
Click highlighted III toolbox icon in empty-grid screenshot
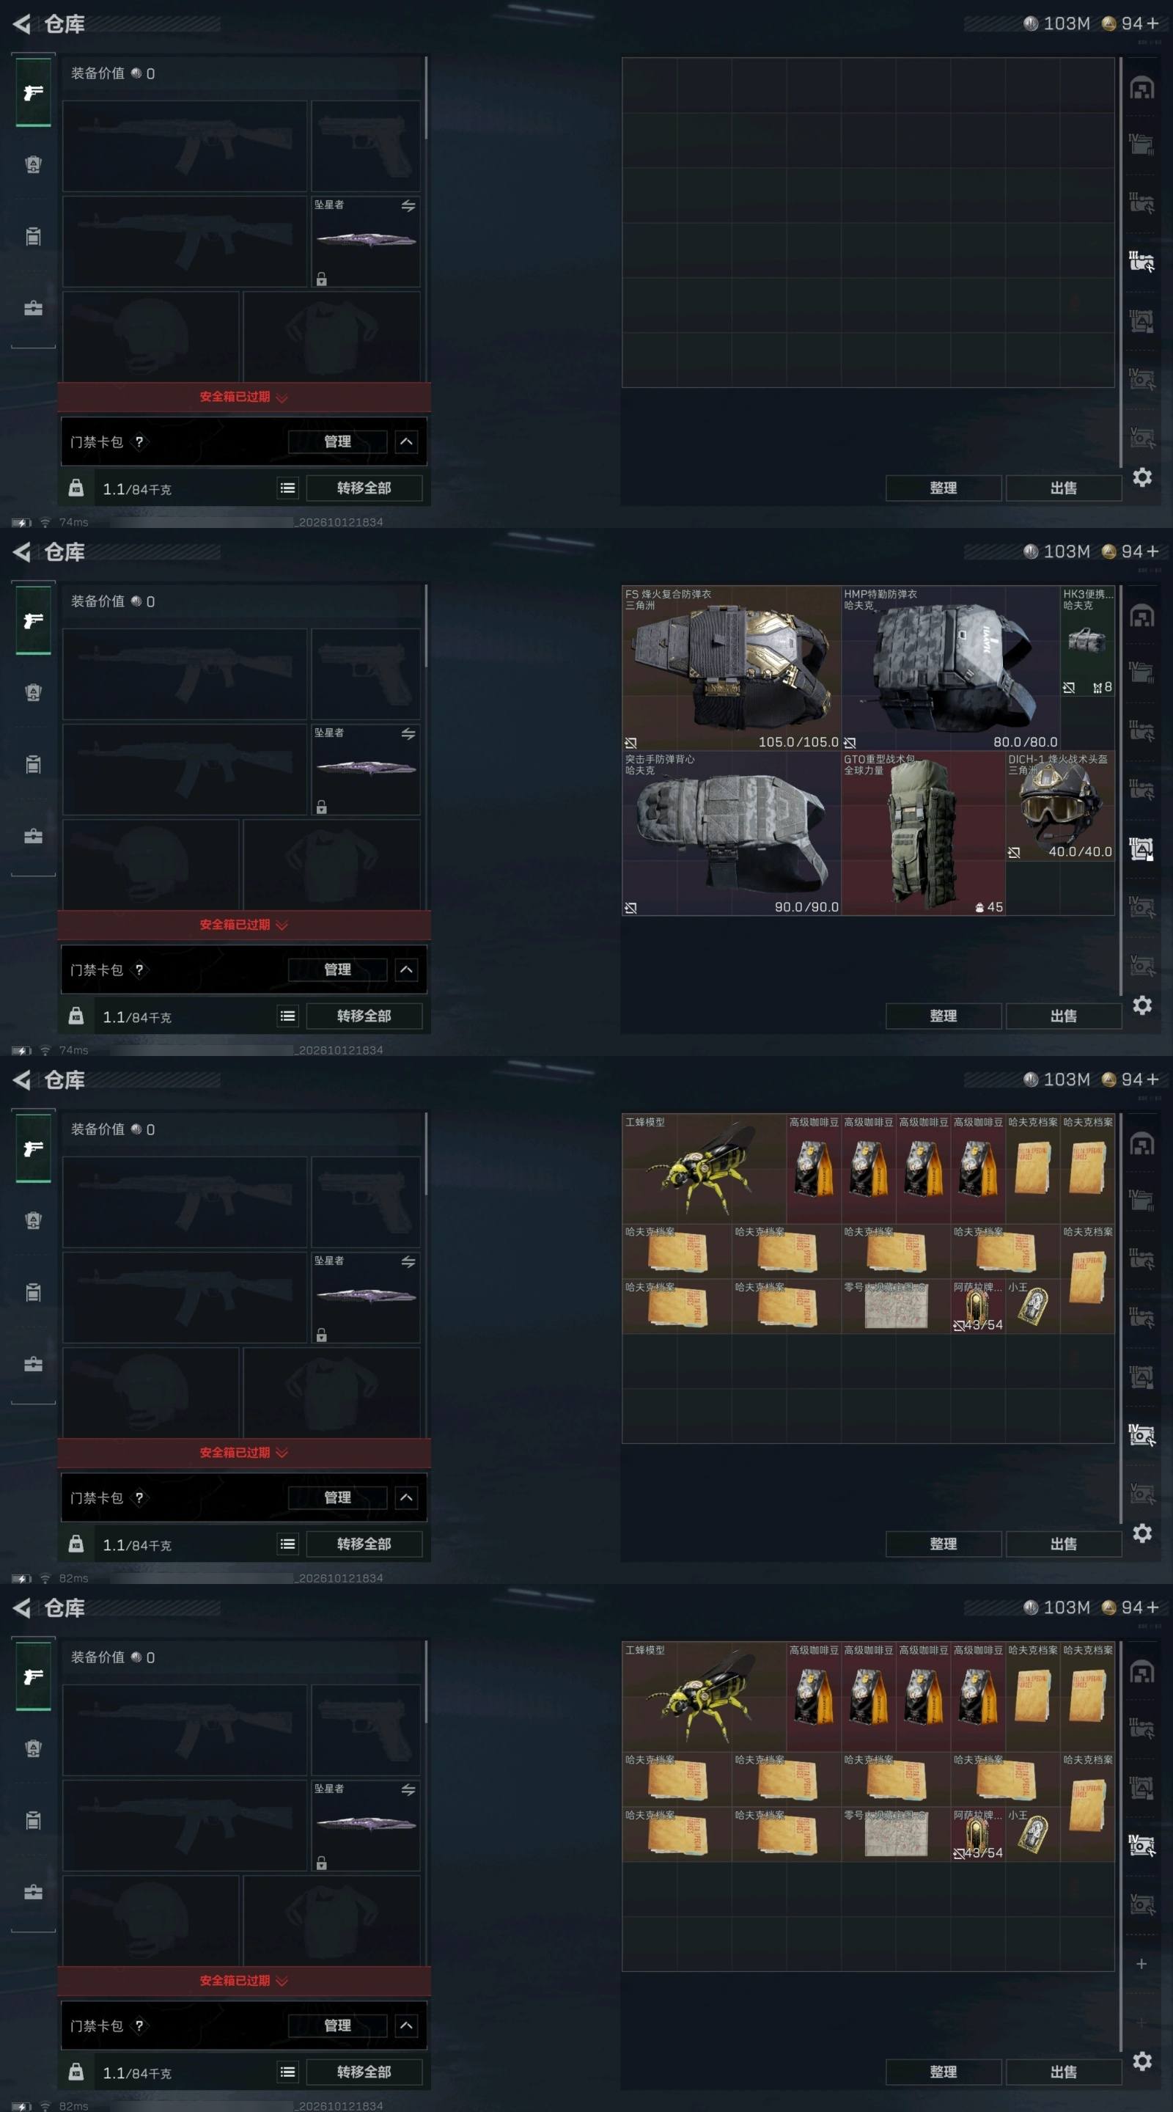(x=1142, y=262)
